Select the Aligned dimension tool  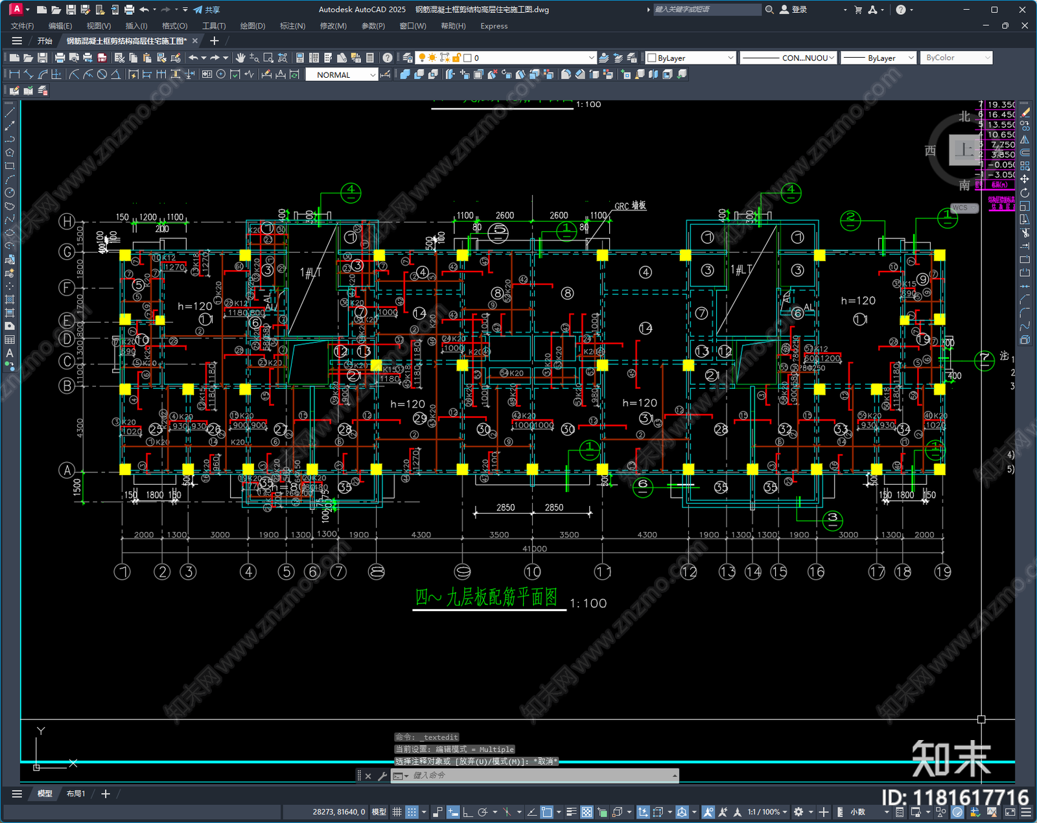(29, 75)
